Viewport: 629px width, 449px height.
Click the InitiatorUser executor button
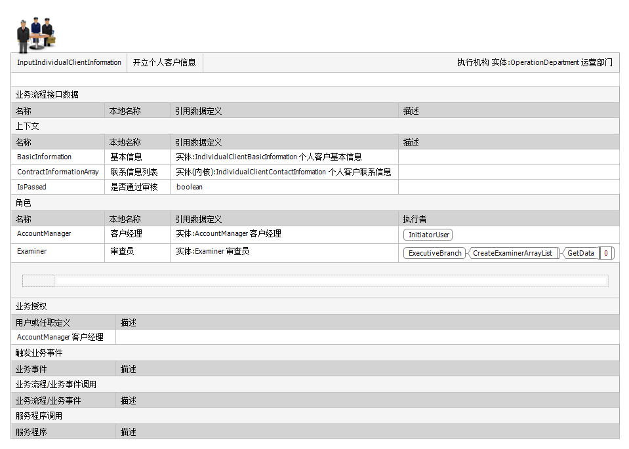[x=428, y=235]
